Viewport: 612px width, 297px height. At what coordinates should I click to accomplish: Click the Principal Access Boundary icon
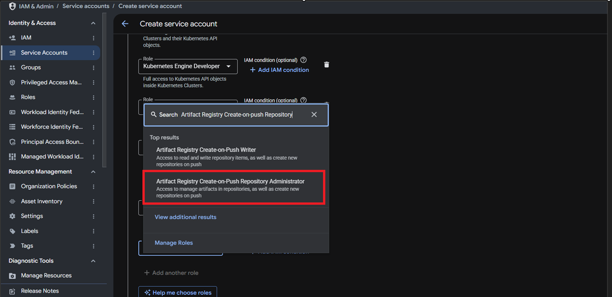tap(12, 142)
